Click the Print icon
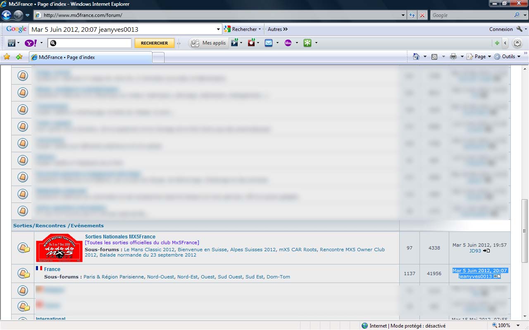The image size is (529, 330). coord(453,57)
